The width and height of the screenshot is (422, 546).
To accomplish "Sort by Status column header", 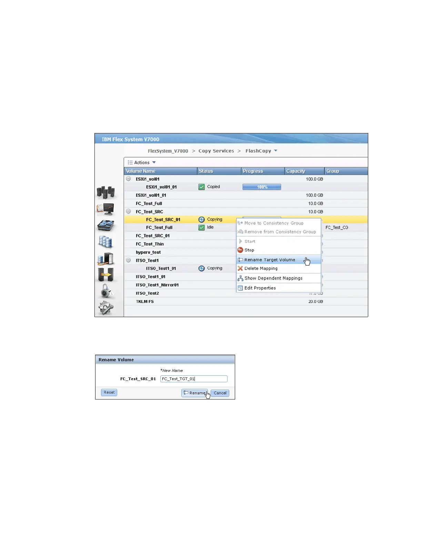I will 219,171.
